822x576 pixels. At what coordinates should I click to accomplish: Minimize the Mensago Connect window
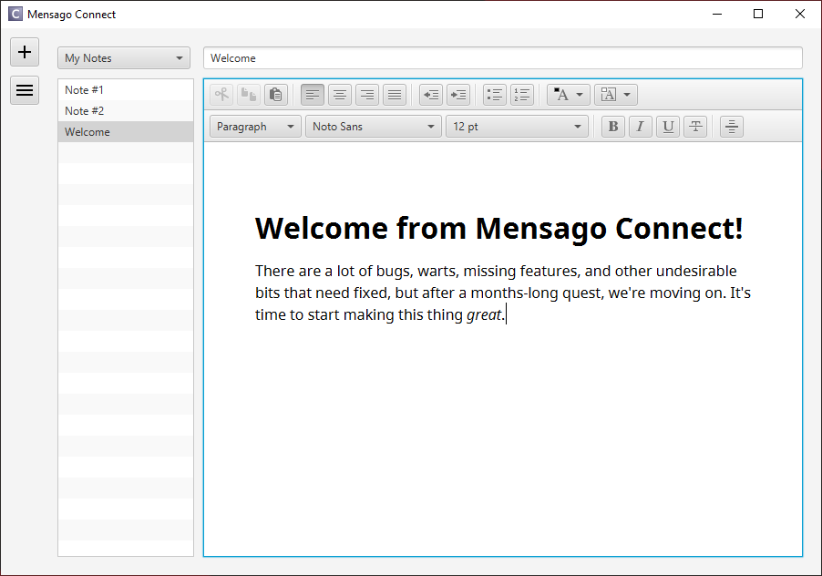717,15
